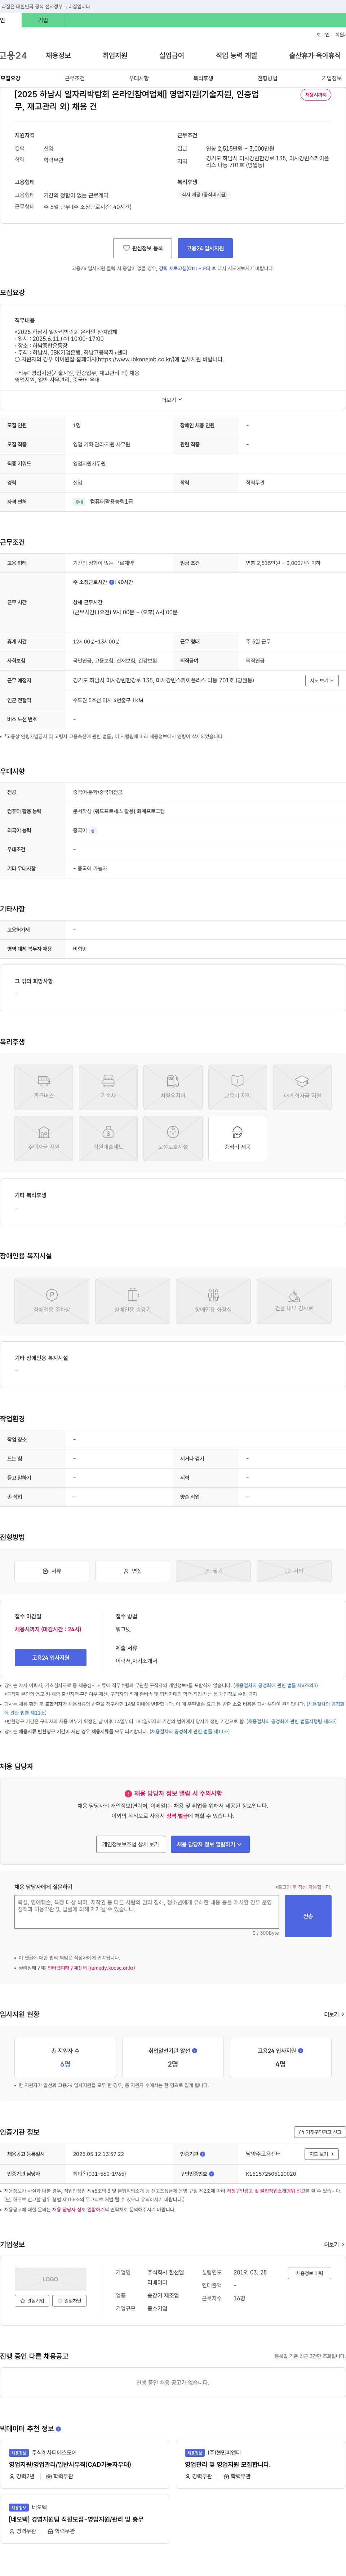The width and height of the screenshot is (346, 2576).
Task: Jump to the 근무조건 section tab
Action: click(75, 78)
